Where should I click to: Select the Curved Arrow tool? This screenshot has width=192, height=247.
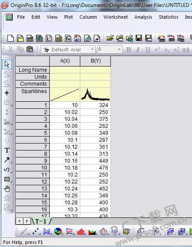point(7,170)
